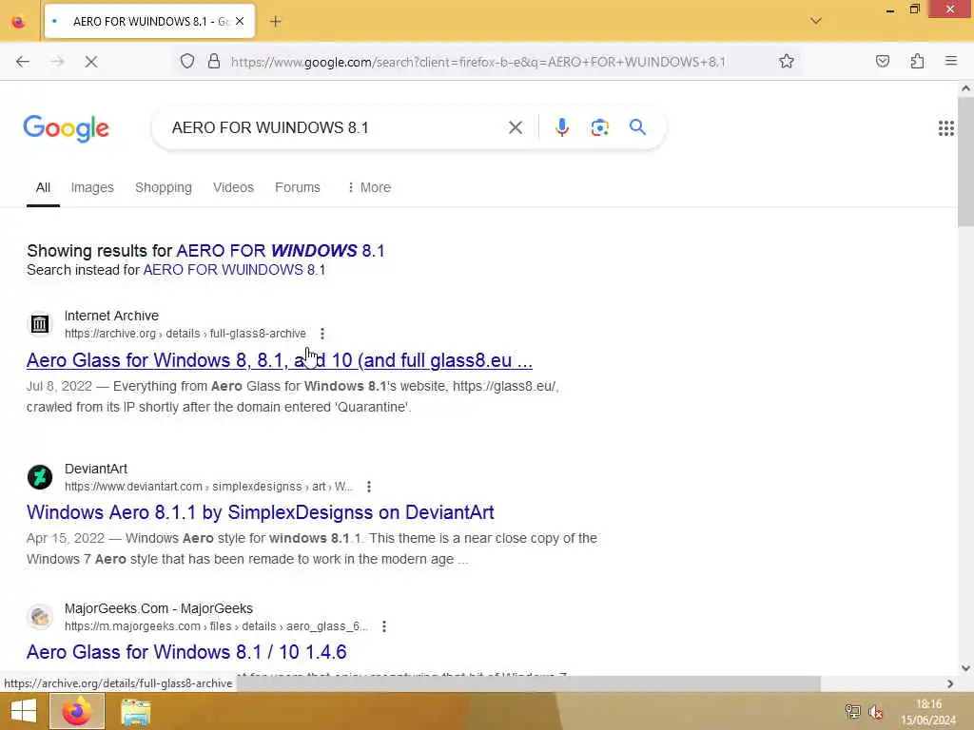Click the horizontal scrollbar thumb
This screenshot has height=730, width=974.
(x=528, y=683)
